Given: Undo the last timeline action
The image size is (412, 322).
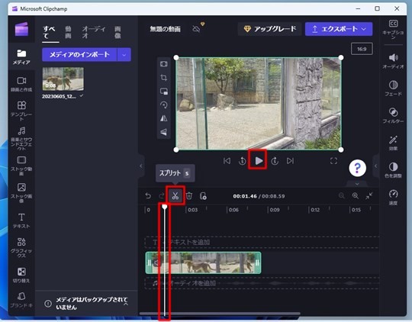Looking at the screenshot, I should point(148,195).
